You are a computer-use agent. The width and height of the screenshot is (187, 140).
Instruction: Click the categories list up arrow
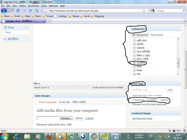click(178, 39)
